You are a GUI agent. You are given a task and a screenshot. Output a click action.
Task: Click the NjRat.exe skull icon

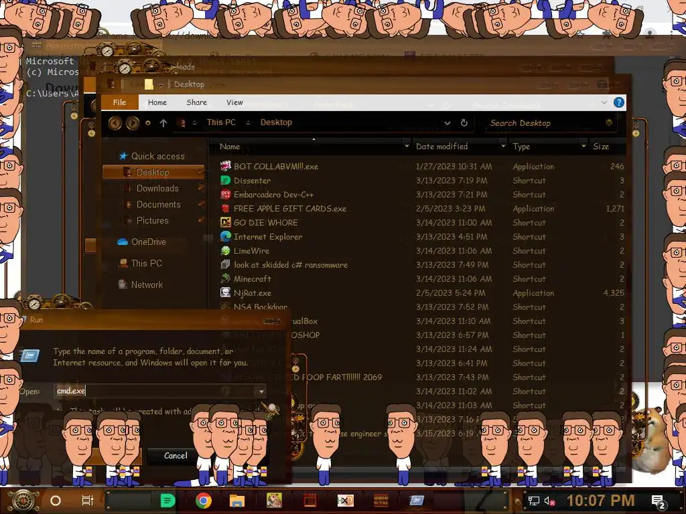click(225, 293)
